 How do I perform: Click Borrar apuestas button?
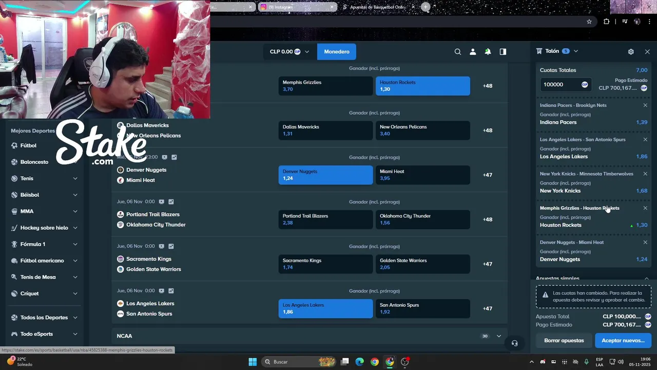(564, 340)
